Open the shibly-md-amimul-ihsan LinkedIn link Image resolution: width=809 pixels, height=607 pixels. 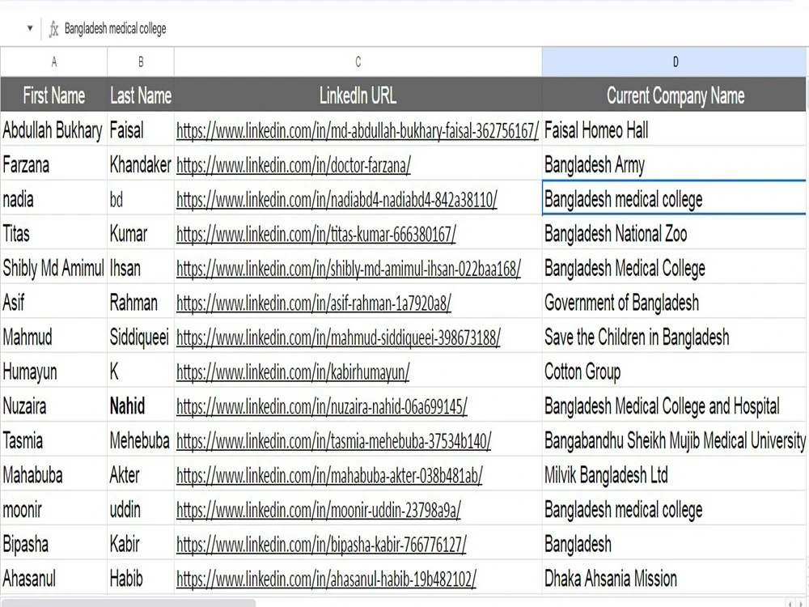[x=349, y=269]
